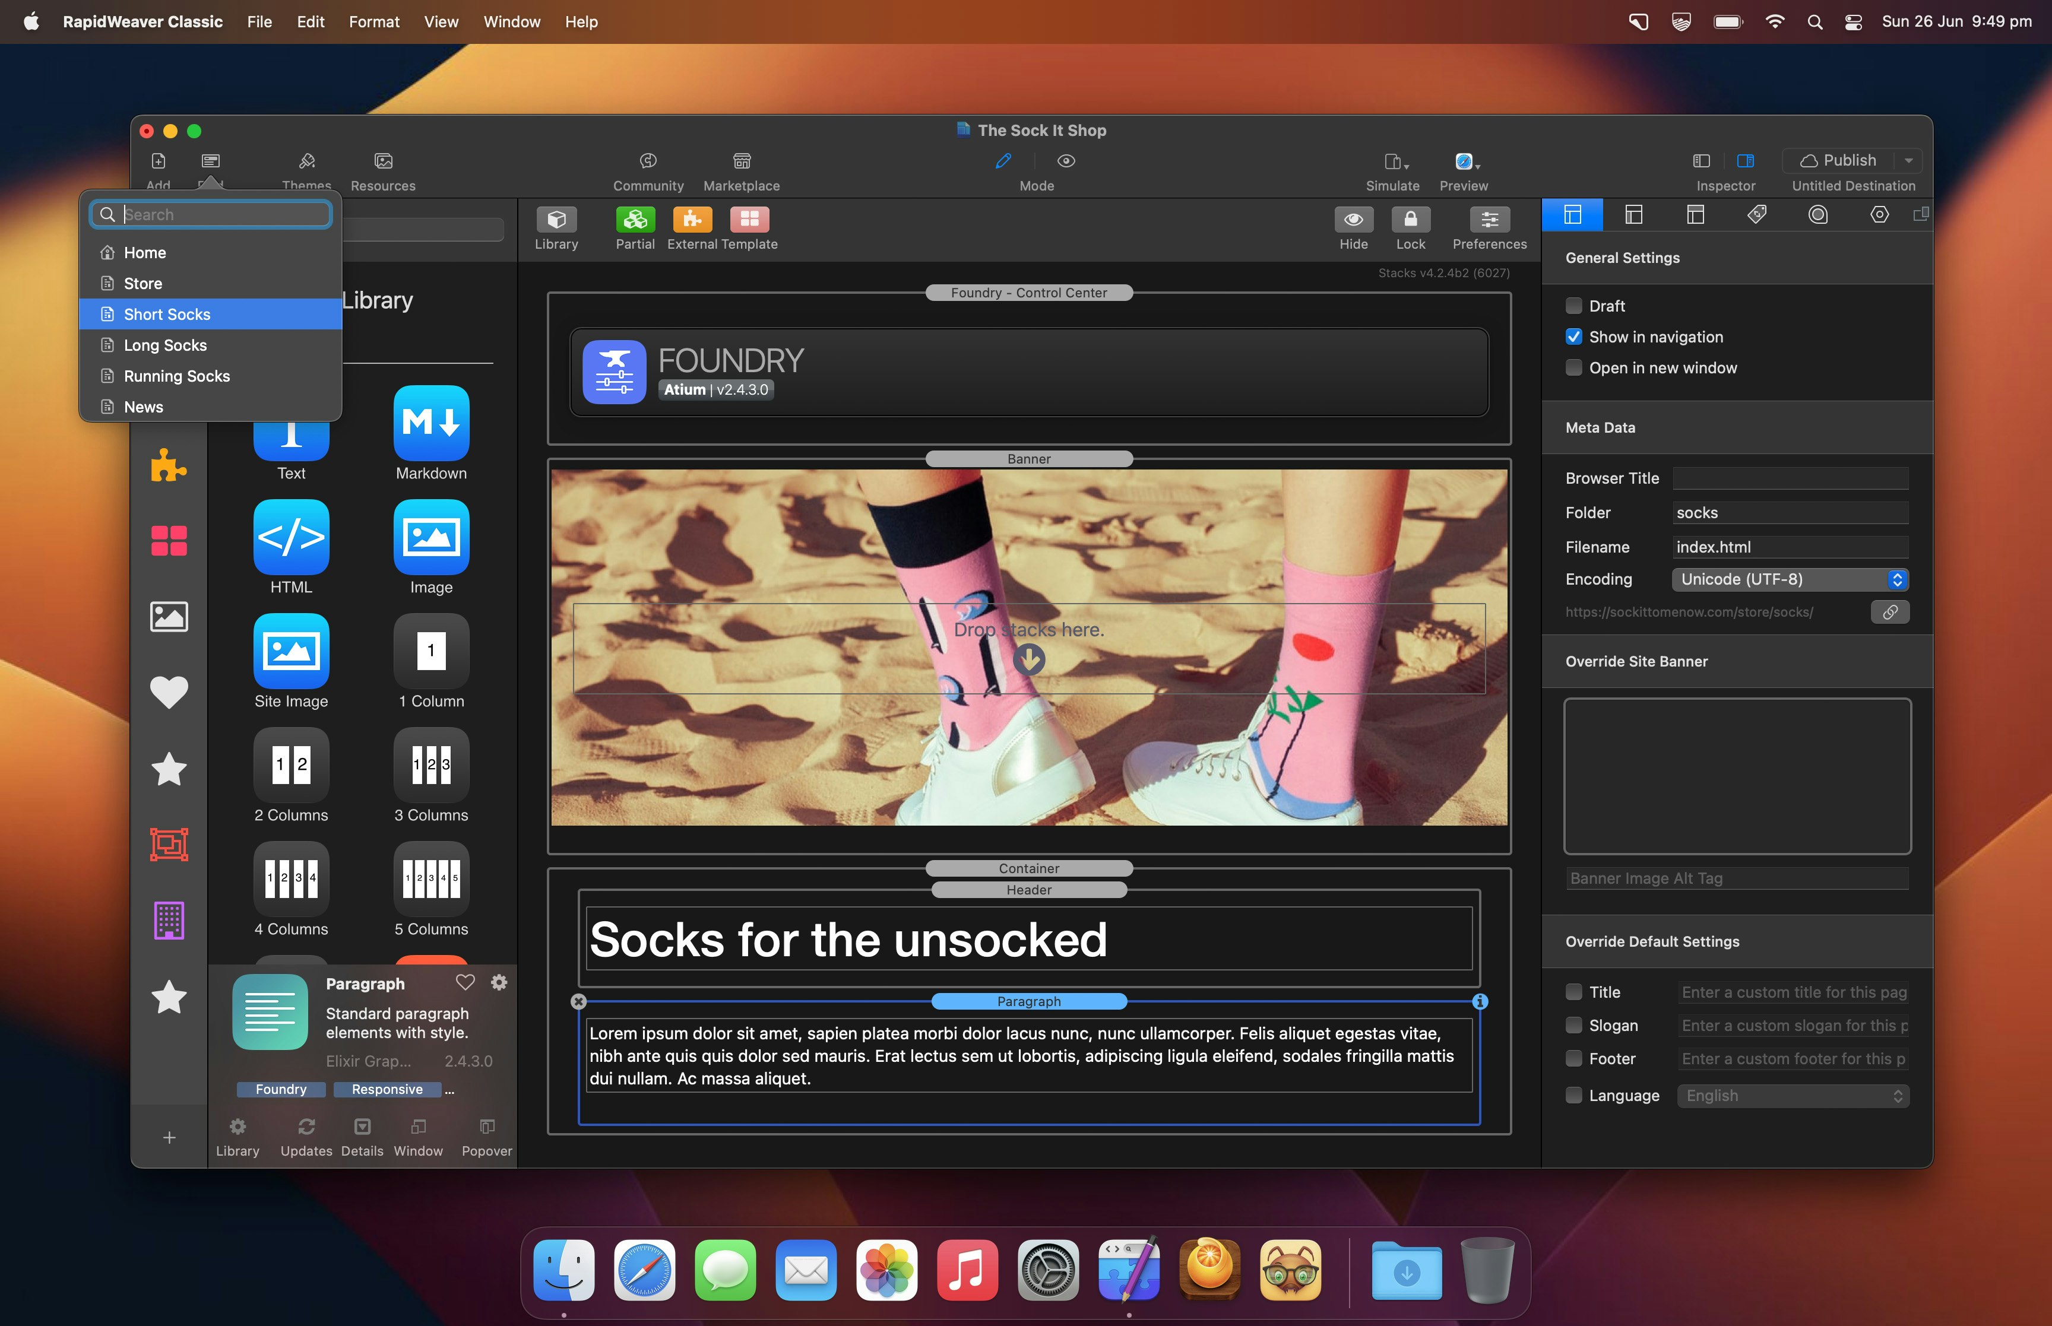Toggle the right Inspector panel icon
Viewport: 2052px width, 1326px height.
click(x=1746, y=161)
